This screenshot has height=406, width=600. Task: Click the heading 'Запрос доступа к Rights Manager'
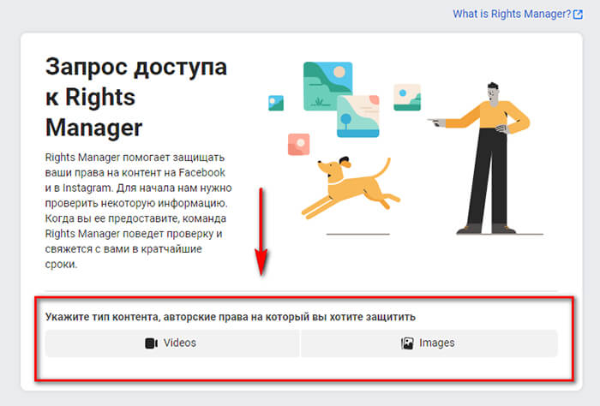click(136, 97)
